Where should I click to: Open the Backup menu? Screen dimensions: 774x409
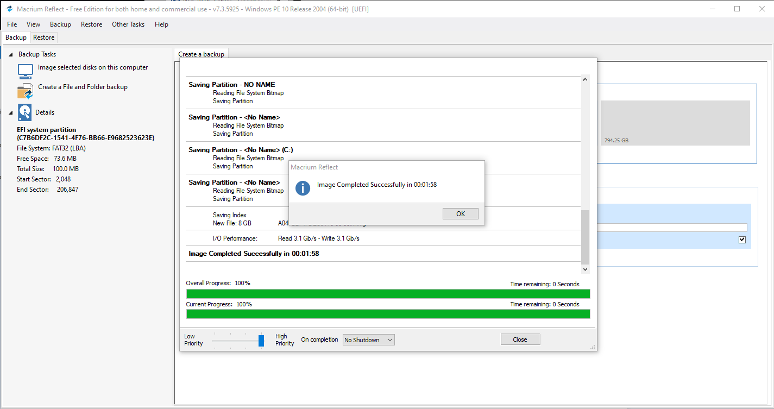(x=60, y=24)
